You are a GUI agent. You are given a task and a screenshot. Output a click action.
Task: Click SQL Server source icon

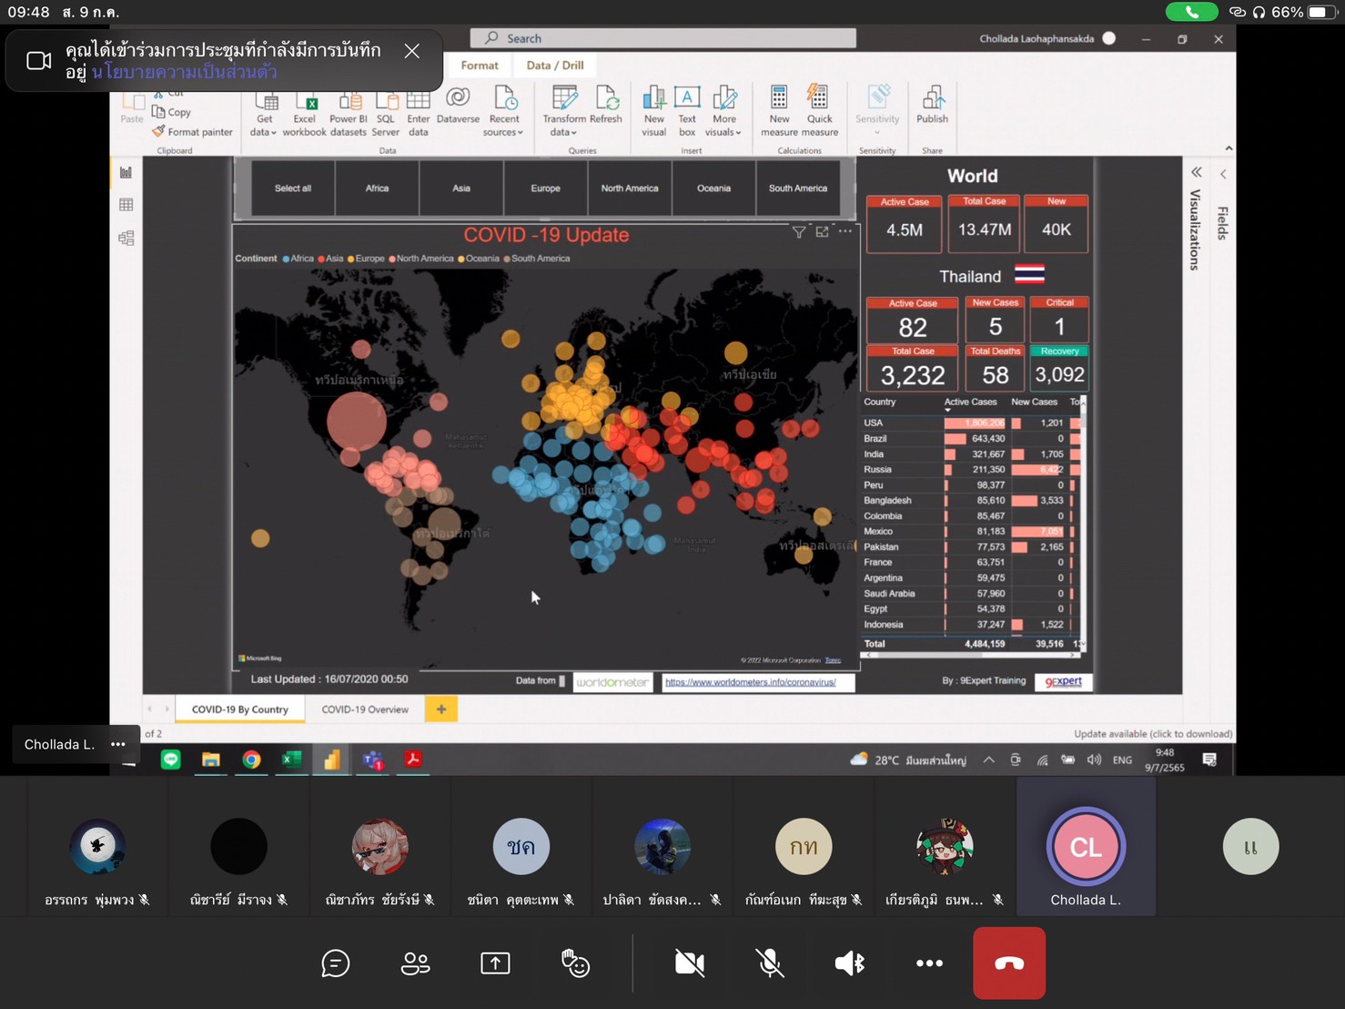coord(386,113)
